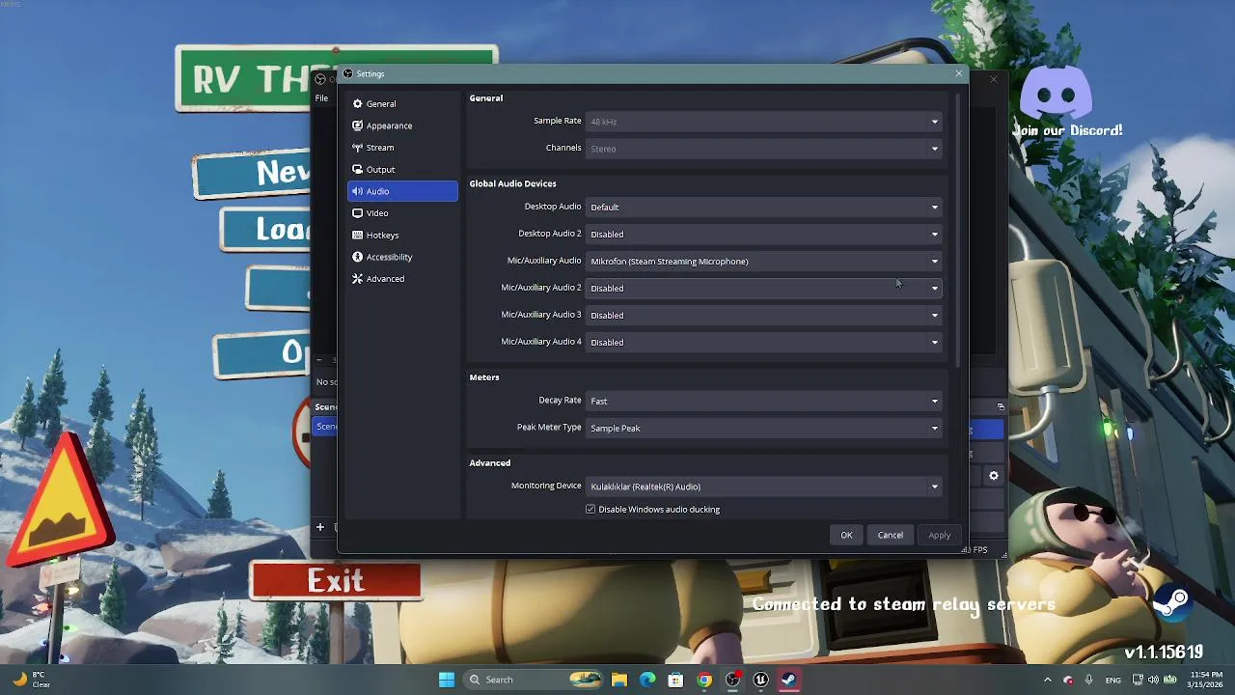1235x695 pixels.
Task: Open the weather widget showing Clear
Action: pyautogui.click(x=29, y=680)
